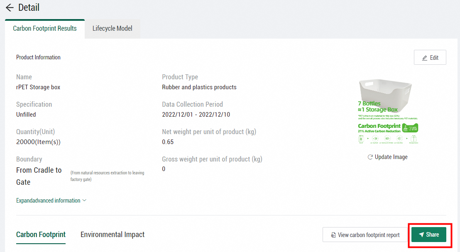This screenshot has height=252, width=460.
Task: Select the Carbon Footprint sub-tab
Action: point(41,235)
